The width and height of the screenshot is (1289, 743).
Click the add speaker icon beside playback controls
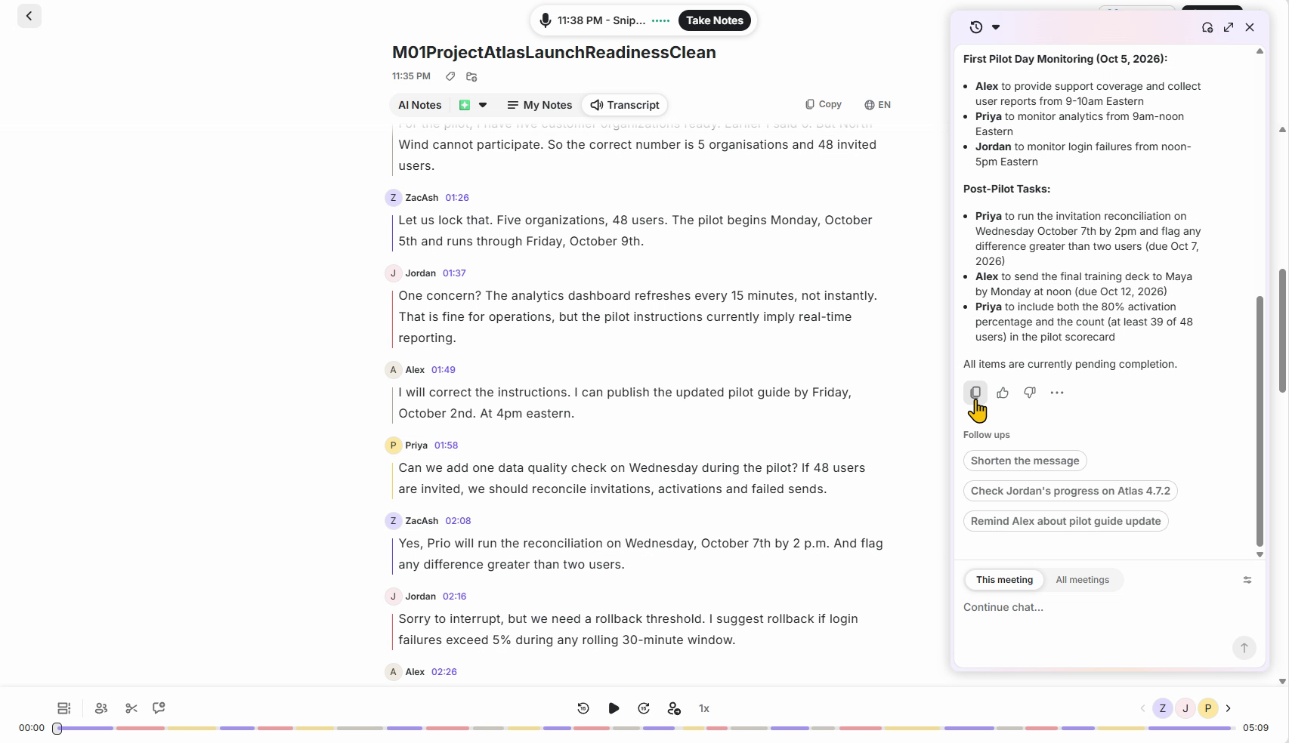click(674, 708)
